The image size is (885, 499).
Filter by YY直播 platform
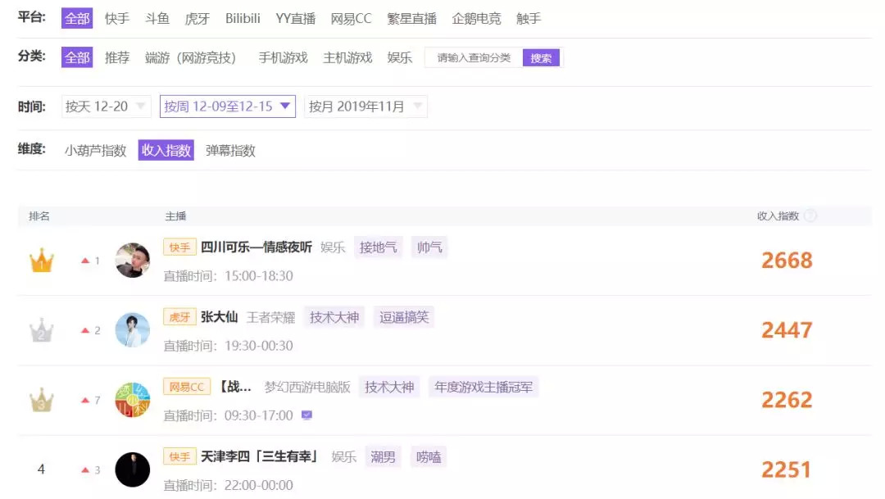[295, 19]
